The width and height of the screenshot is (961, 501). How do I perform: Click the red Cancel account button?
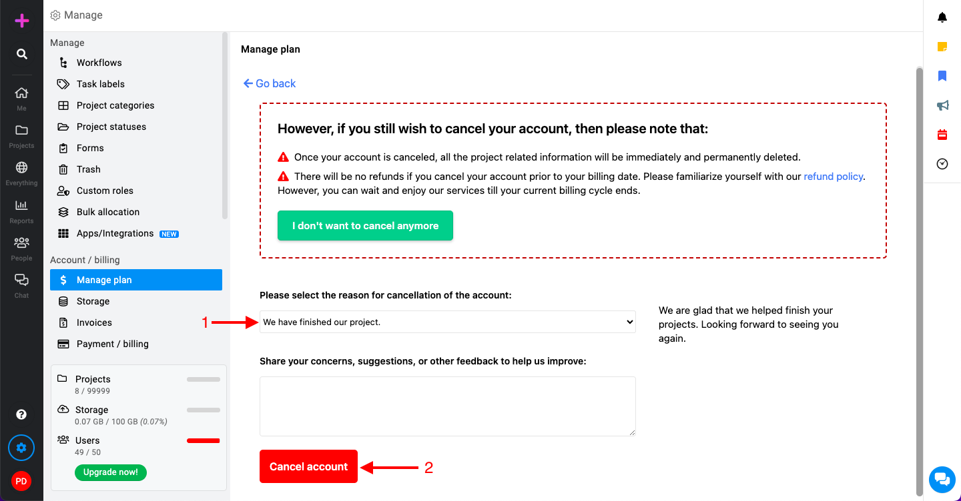coord(308,466)
